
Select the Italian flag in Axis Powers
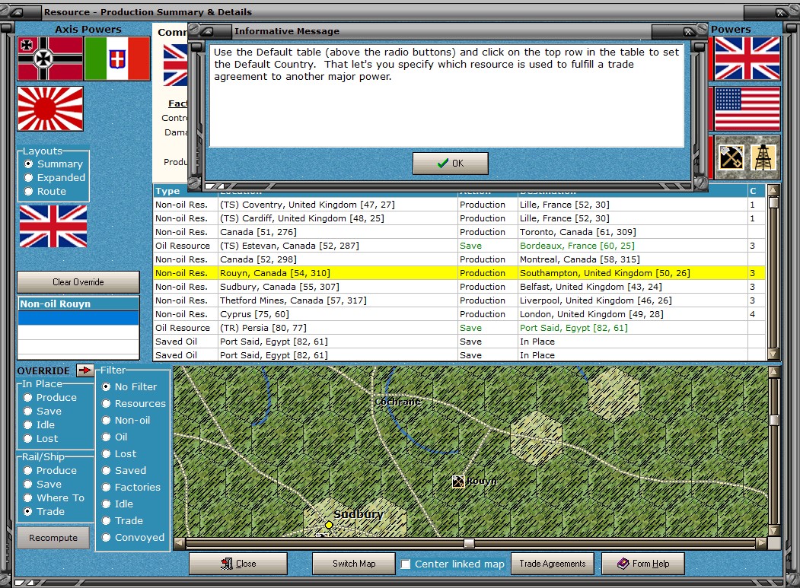[117, 59]
